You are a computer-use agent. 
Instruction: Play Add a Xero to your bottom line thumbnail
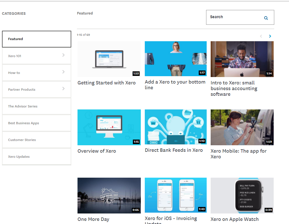click(176, 59)
